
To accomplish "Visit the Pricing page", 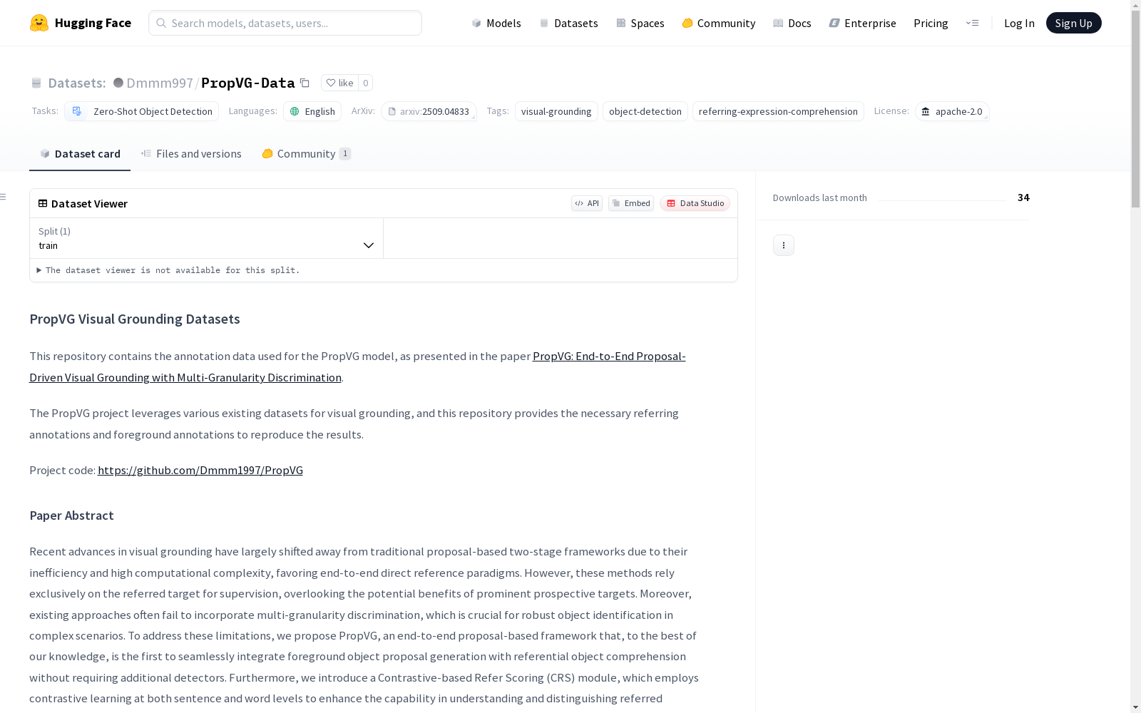I will pos(931,23).
